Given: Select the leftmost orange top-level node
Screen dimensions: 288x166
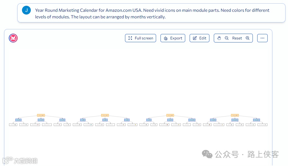Looking at the screenshot, I should [41, 115].
